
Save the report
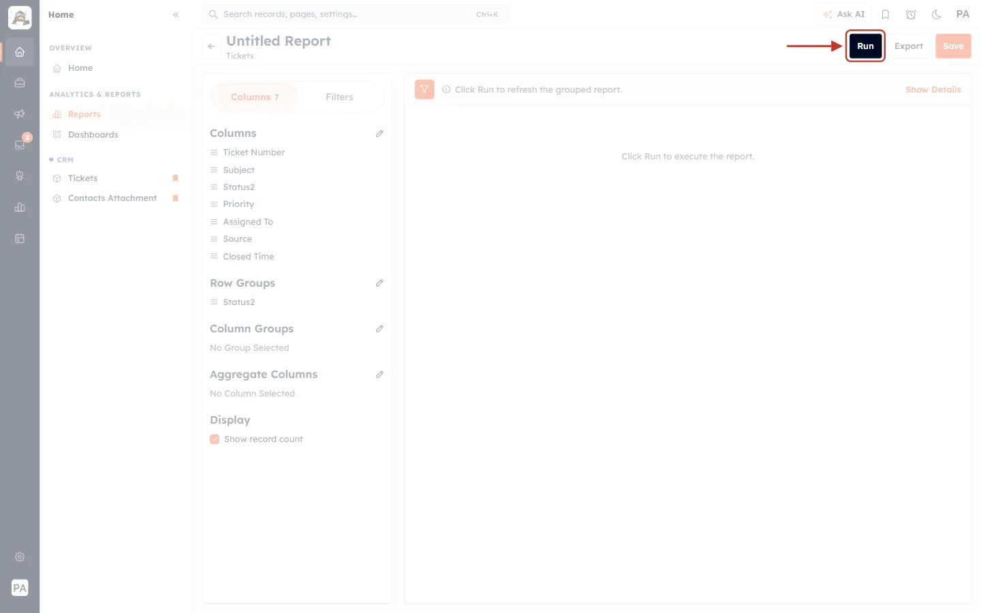(953, 46)
